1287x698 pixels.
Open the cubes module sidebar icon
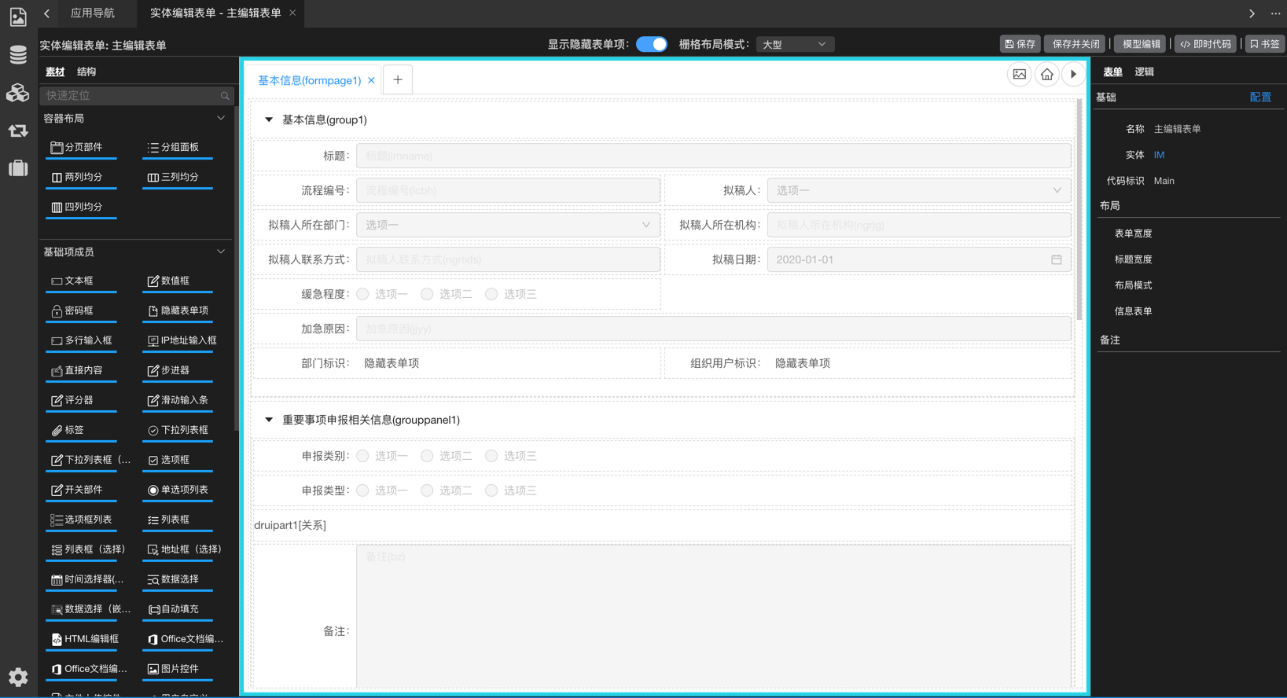coord(18,93)
